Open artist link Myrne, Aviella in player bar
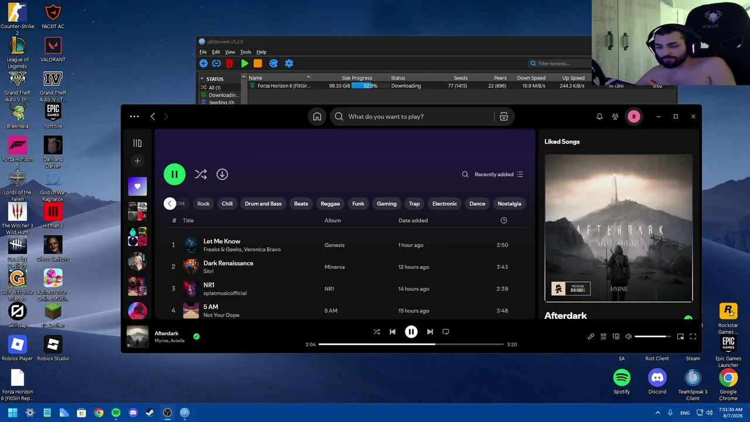 tap(169, 341)
